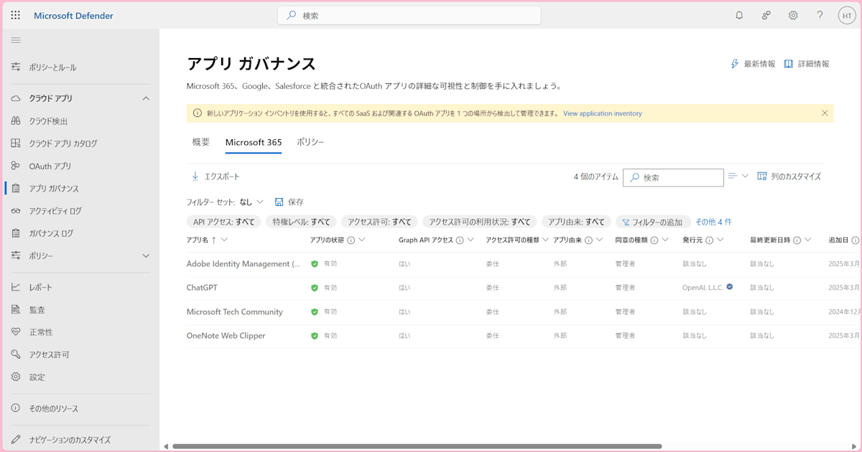Image resolution: width=862 pixels, height=452 pixels.
Task: Switch to the ポリシー tab
Action: point(310,142)
